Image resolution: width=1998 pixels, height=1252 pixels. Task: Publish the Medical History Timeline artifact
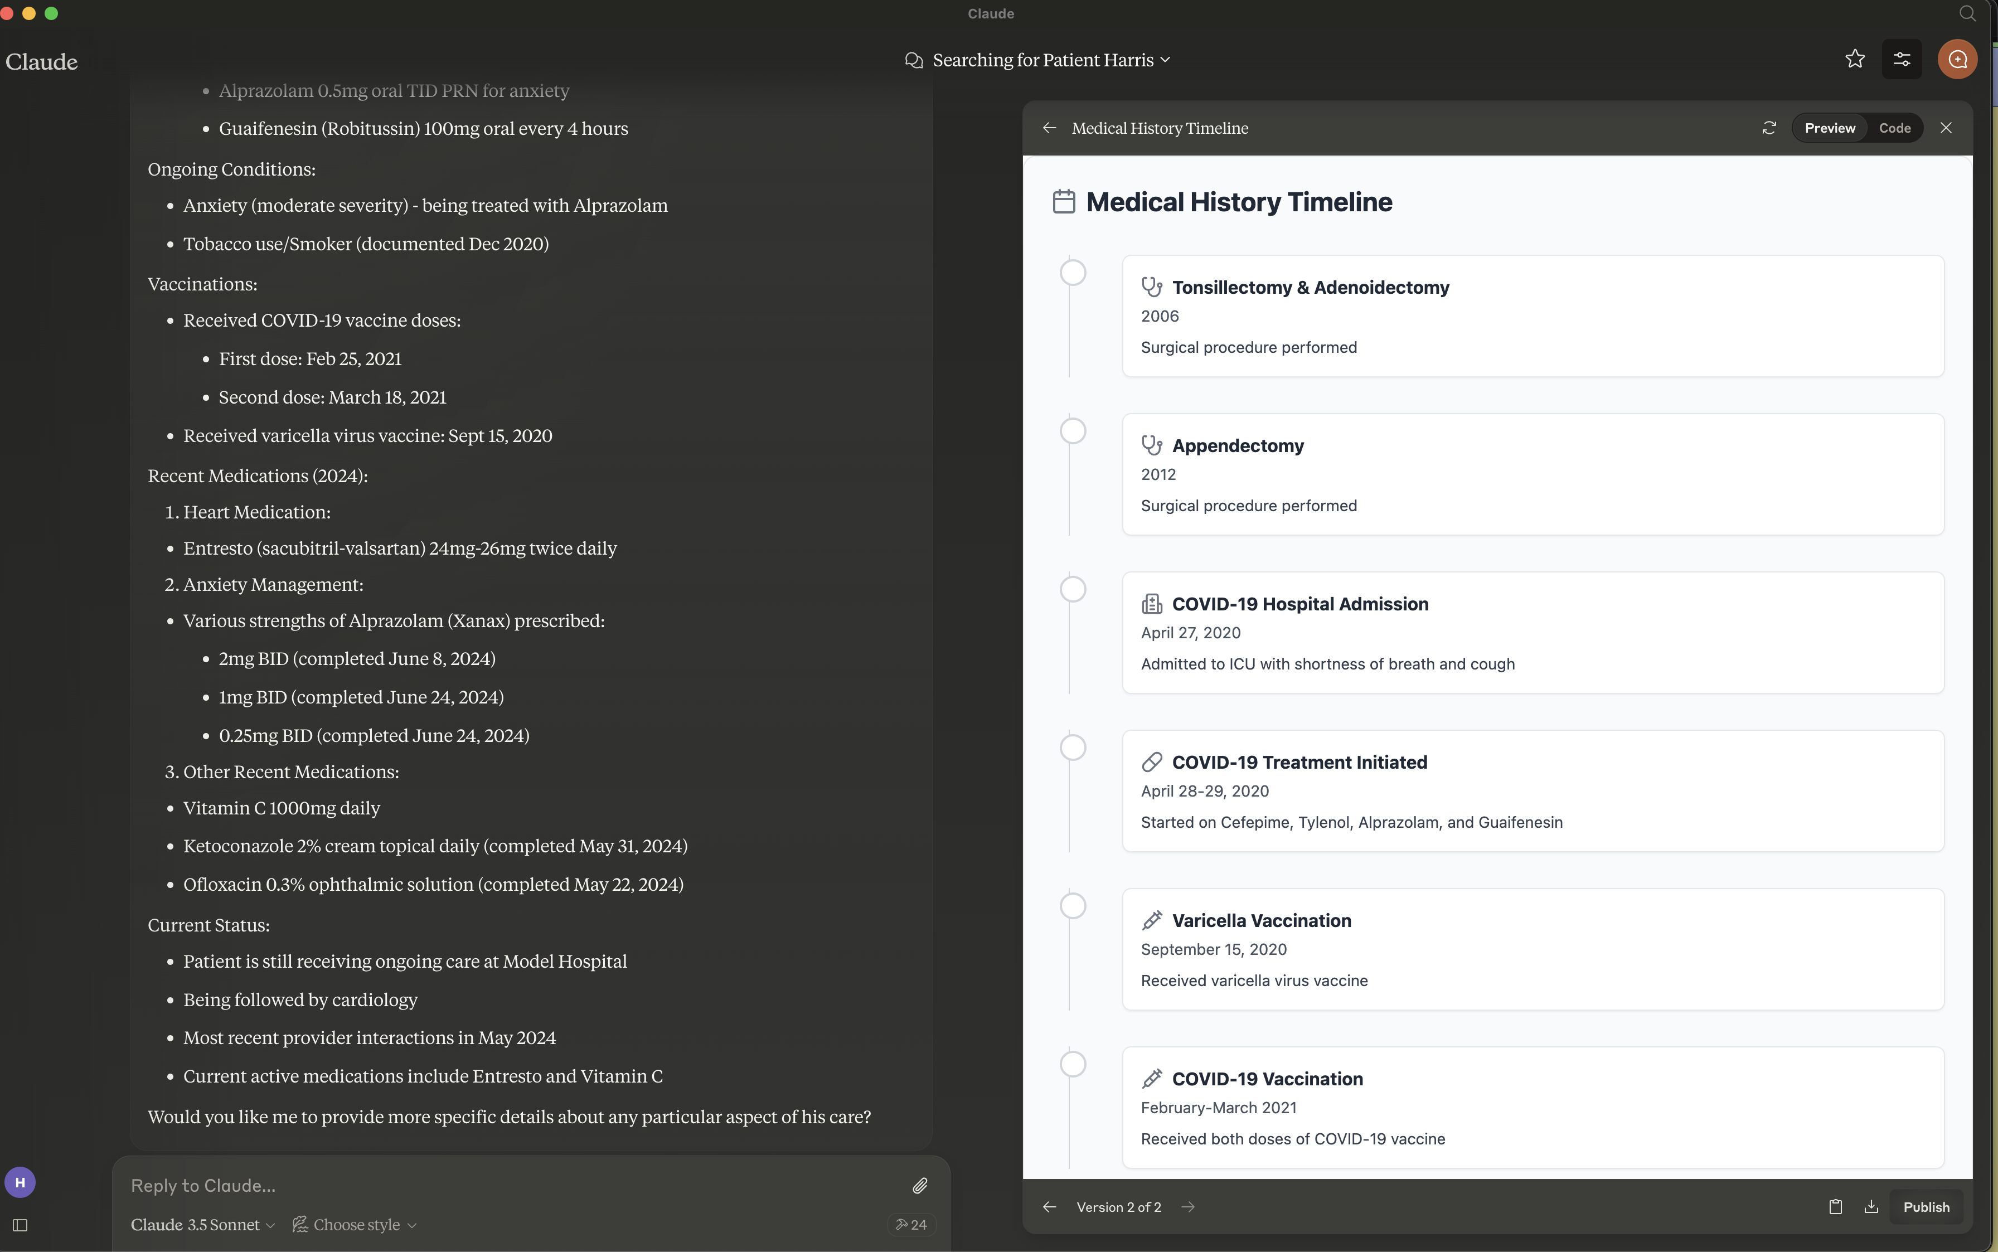coord(1926,1207)
